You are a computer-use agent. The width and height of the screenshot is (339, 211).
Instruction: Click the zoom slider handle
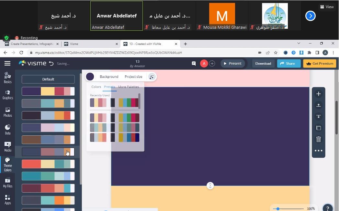[x=278, y=209]
